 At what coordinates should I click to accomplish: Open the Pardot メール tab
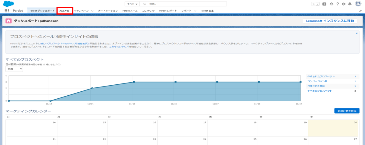(130, 11)
